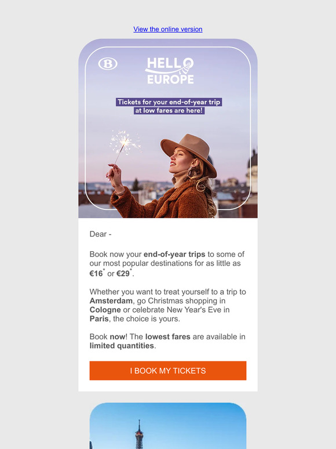Image resolution: width=336 pixels, height=449 pixels.
Task: Click the orange 'I BOOK MY TICKETS' button
Action: click(x=168, y=371)
